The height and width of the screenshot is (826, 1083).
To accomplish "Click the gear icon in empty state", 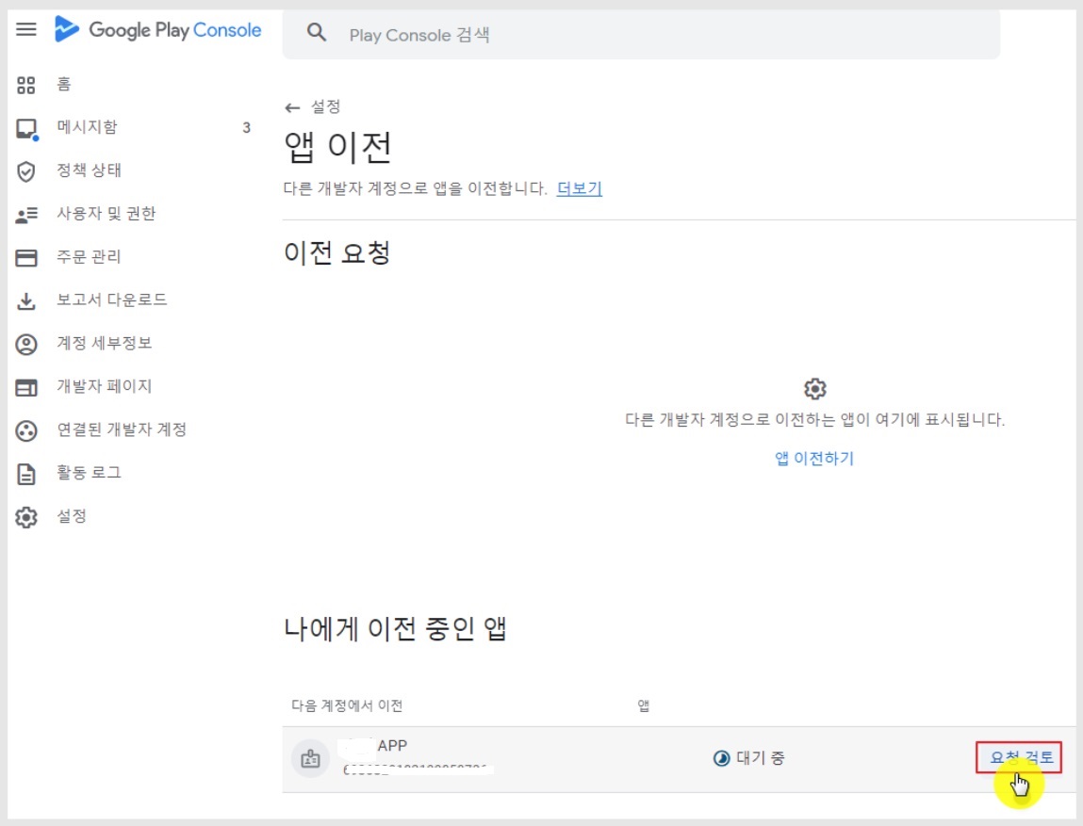I will (815, 388).
